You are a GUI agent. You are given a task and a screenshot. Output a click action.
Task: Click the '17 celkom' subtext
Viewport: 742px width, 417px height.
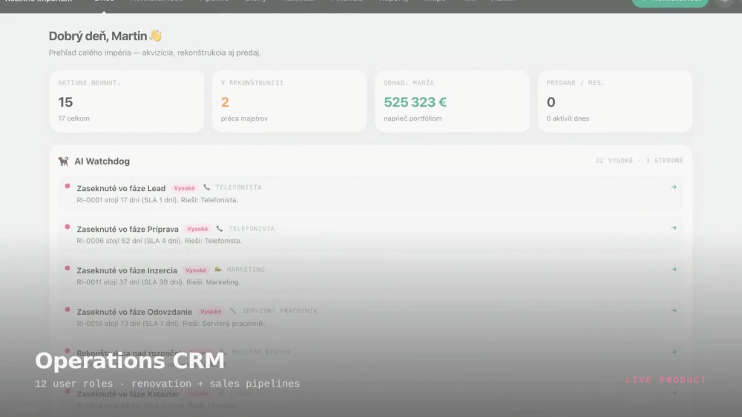pyautogui.click(x=73, y=119)
